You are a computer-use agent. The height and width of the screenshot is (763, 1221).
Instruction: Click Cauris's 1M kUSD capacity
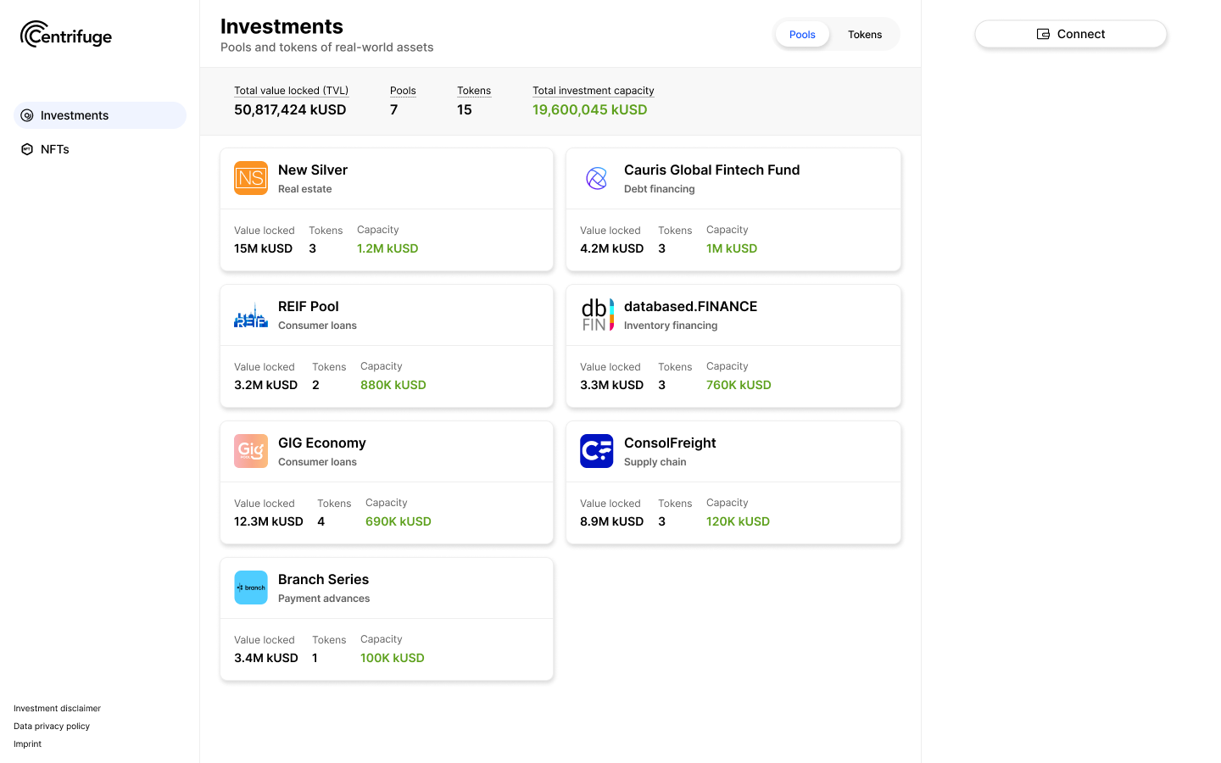point(732,248)
